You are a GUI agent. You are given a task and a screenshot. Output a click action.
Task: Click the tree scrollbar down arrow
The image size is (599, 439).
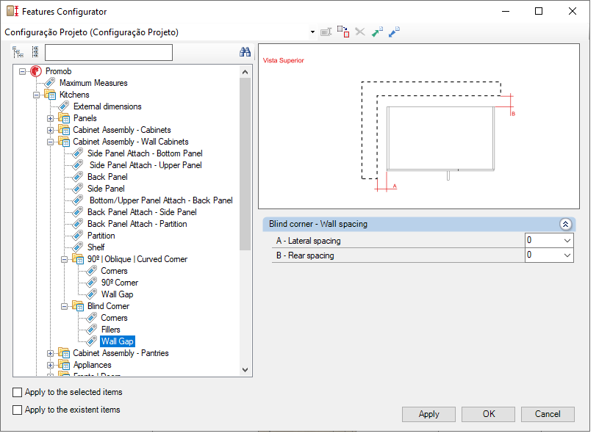click(x=245, y=370)
